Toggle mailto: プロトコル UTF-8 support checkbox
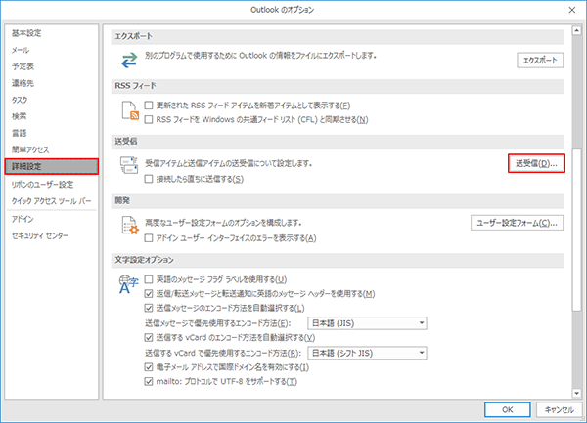The image size is (587, 423). pos(149,381)
